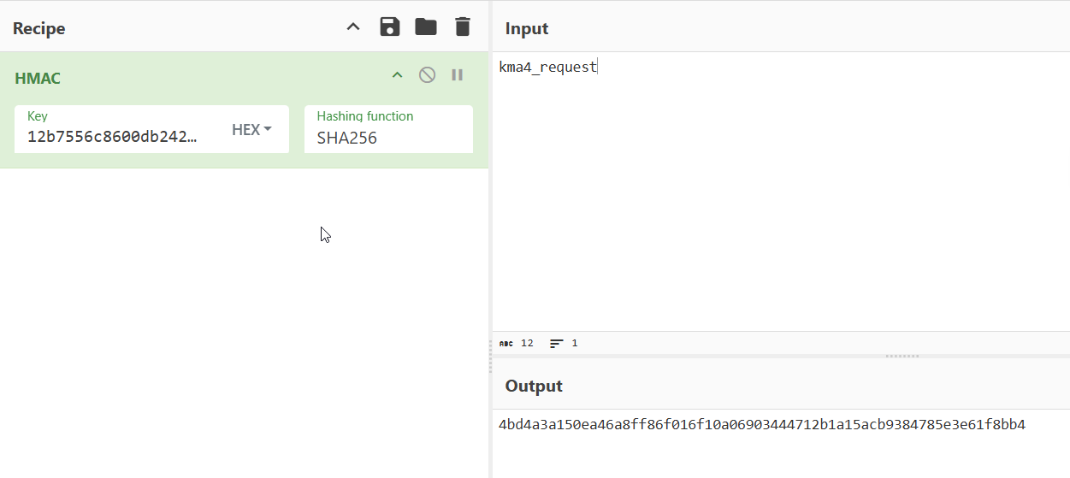Select the output hash text
The width and height of the screenshot is (1070, 478).
(761, 424)
